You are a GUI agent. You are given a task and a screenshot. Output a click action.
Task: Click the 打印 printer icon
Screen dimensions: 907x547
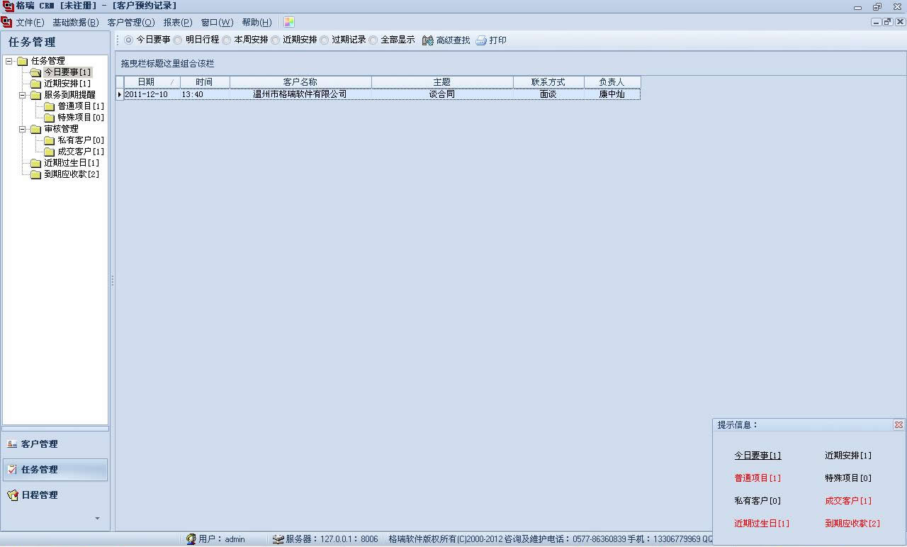[481, 40]
